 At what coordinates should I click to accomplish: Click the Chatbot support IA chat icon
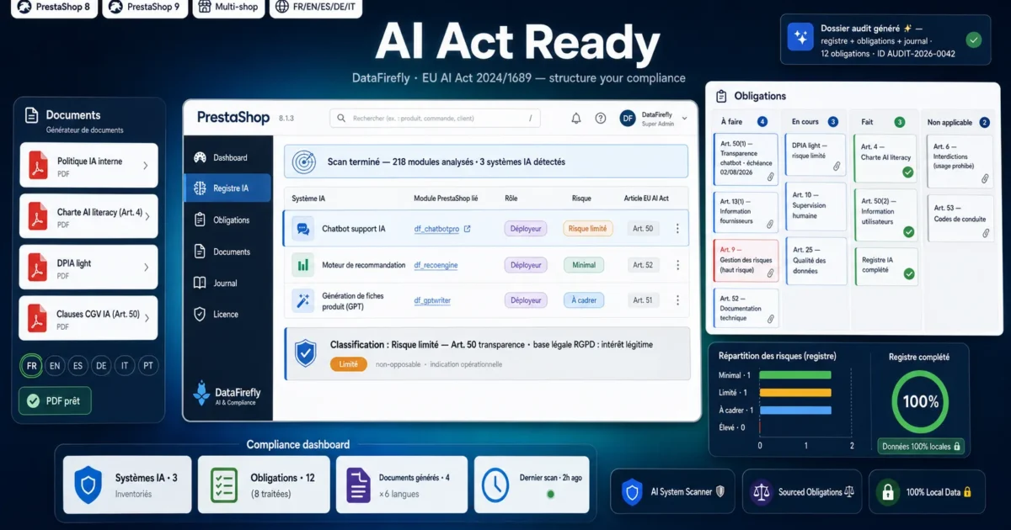302,228
